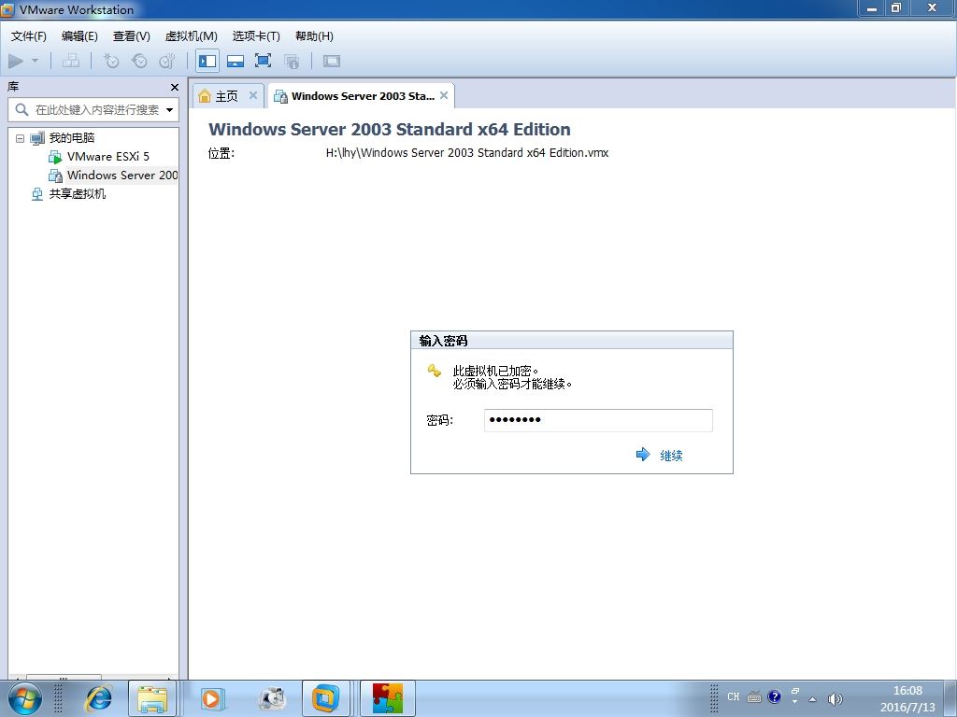Click the on-screen keyboard tray icon

pyautogui.click(x=754, y=696)
